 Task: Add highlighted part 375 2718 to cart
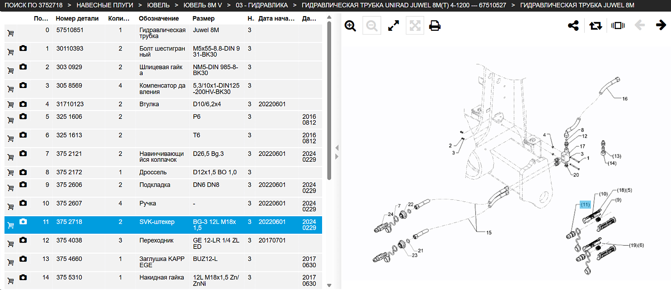(10, 226)
